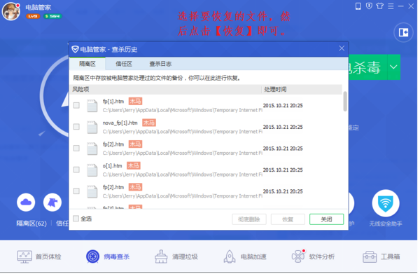
Task: Click the file path under o[1].htm
Action: click(183, 174)
